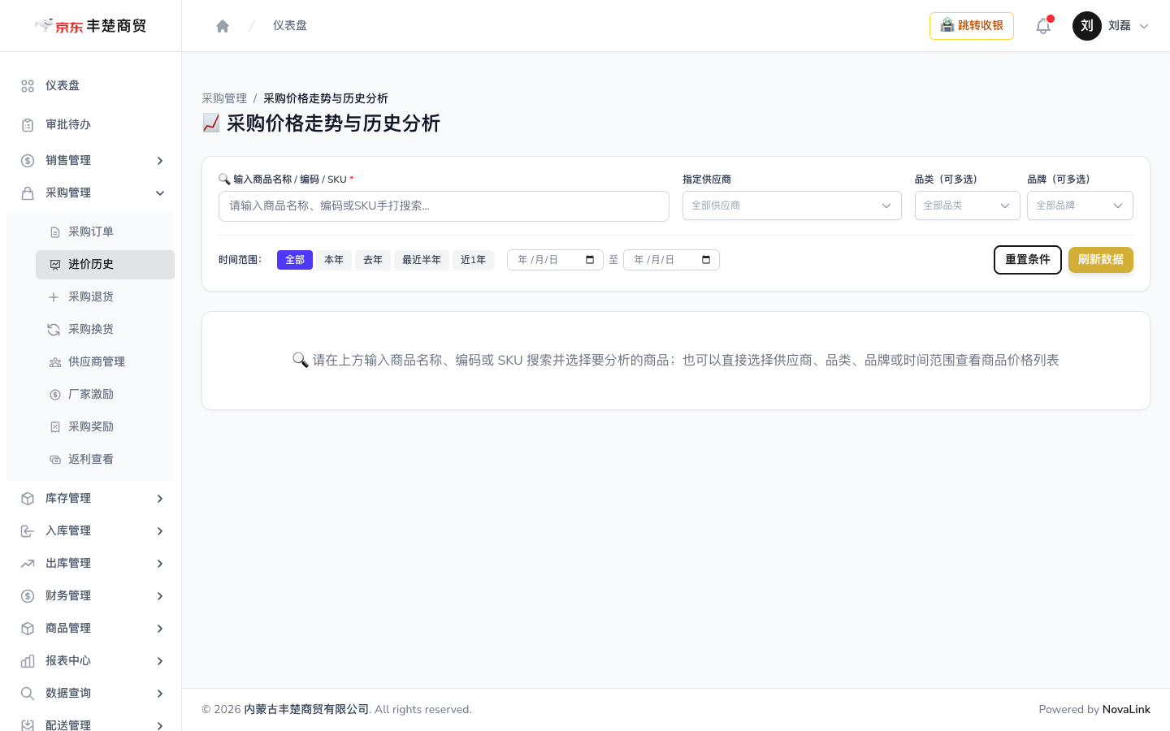Open the 刘磊 user menu chevron
The image size is (1170, 731).
1144,26
